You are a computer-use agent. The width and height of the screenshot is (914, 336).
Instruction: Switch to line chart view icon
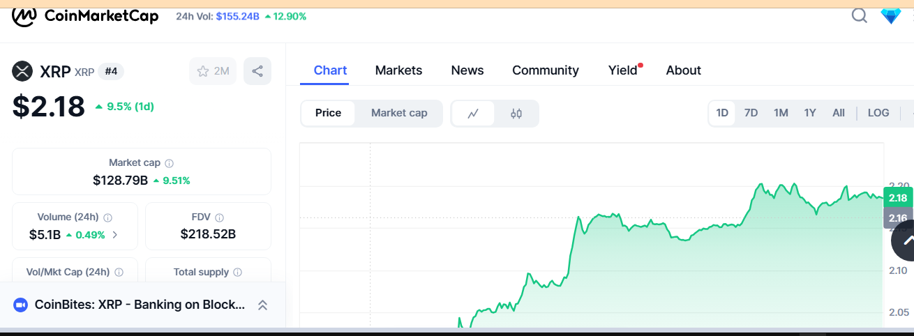pos(473,114)
